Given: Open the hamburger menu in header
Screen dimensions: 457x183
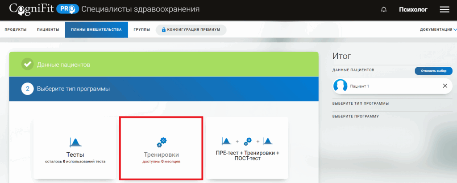Looking at the screenshot, I should point(444,9).
